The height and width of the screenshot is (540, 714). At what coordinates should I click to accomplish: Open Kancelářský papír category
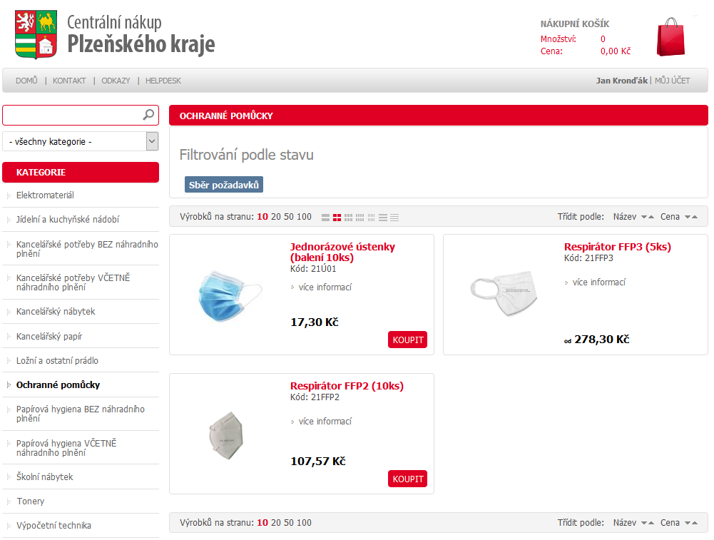pyautogui.click(x=49, y=337)
